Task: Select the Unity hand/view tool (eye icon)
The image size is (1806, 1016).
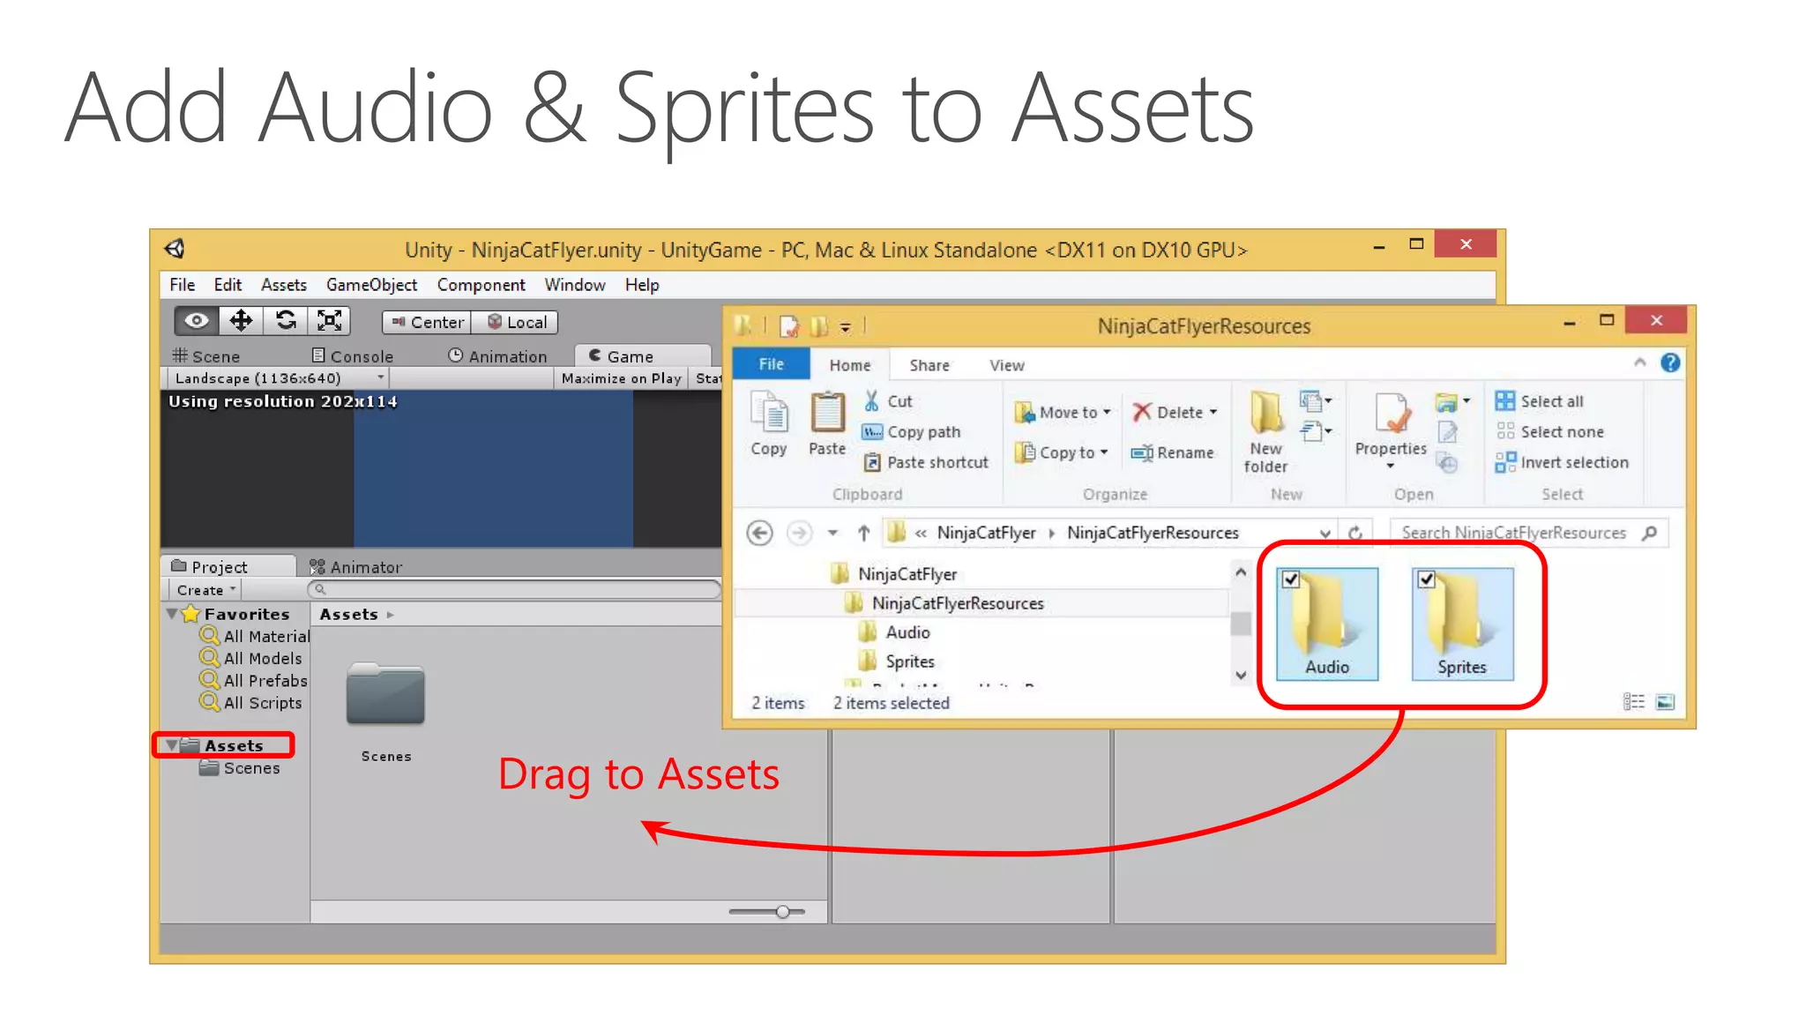Action: 196,320
